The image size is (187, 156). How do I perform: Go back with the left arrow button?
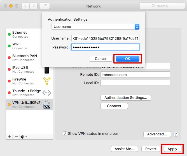click(x=25, y=6)
